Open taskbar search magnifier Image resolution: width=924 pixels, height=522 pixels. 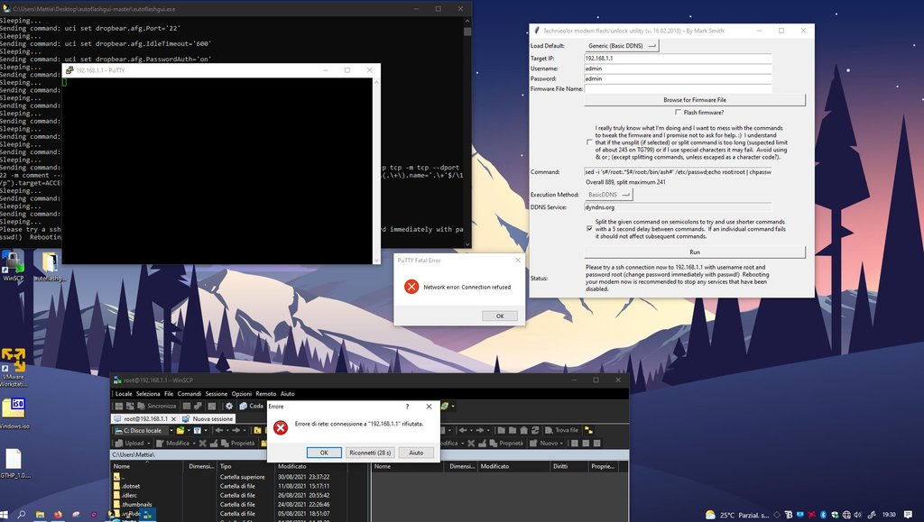coord(22,515)
